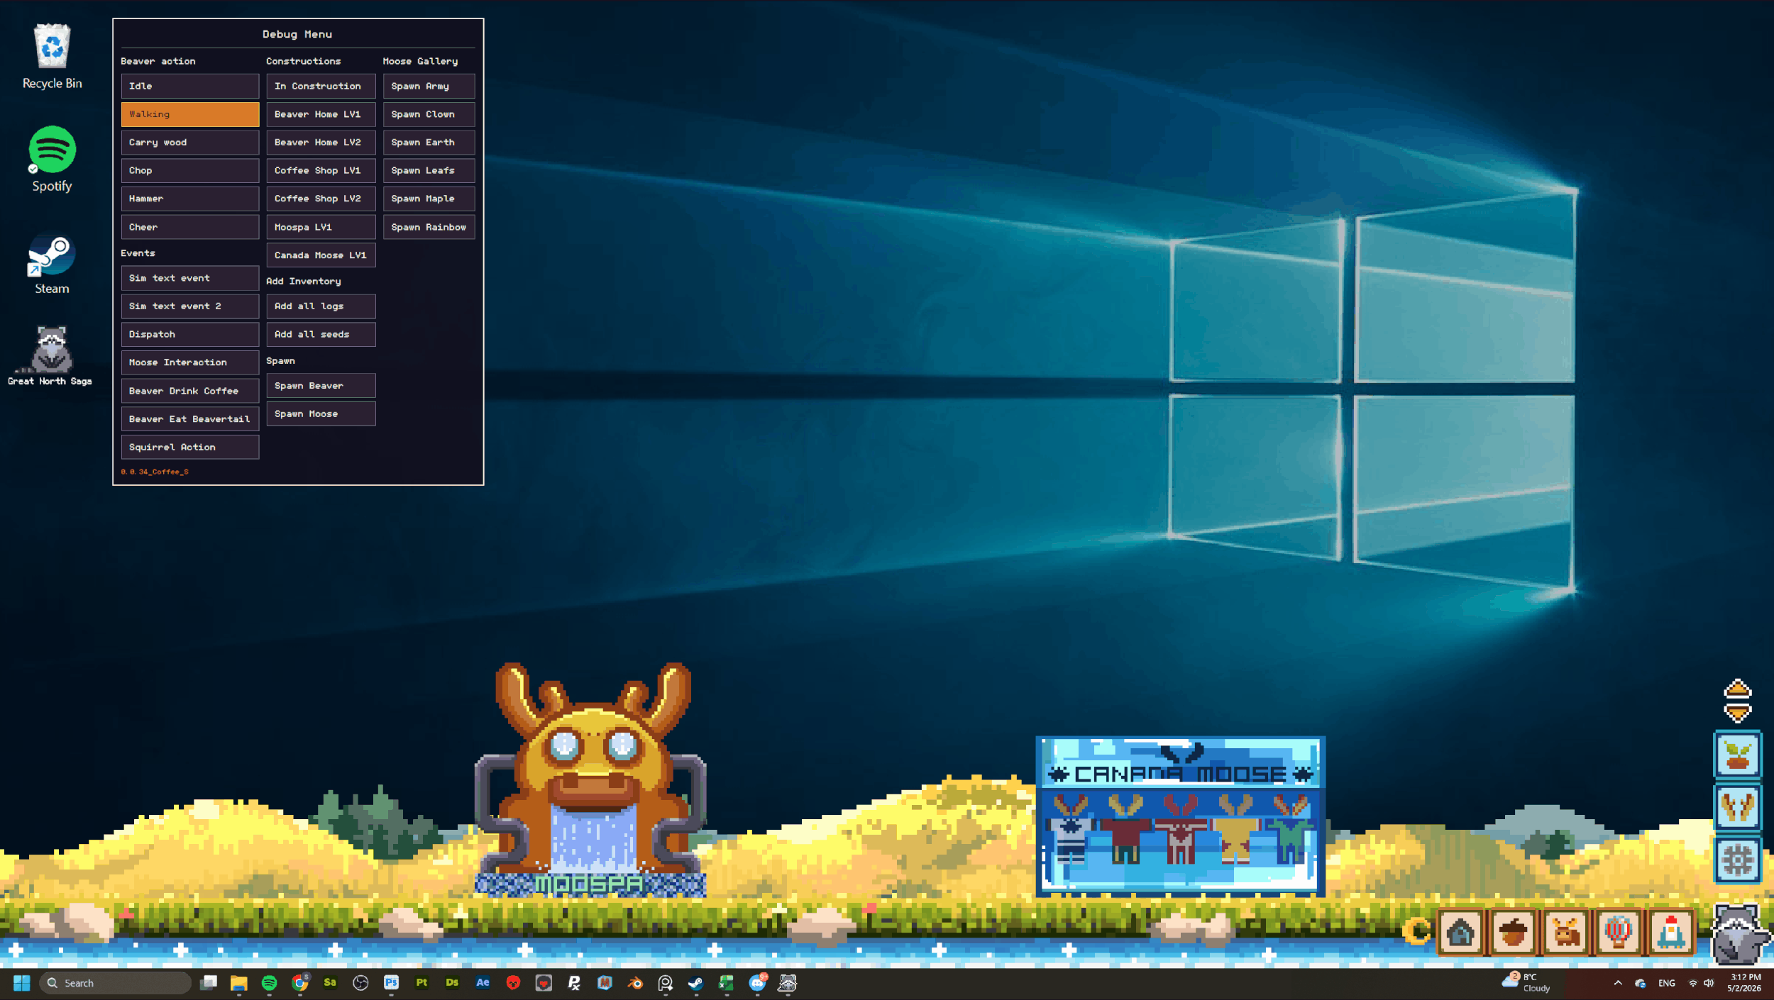Viewport: 1774px width, 1000px height.
Task: Open the antlers panel icon
Action: tap(1737, 807)
